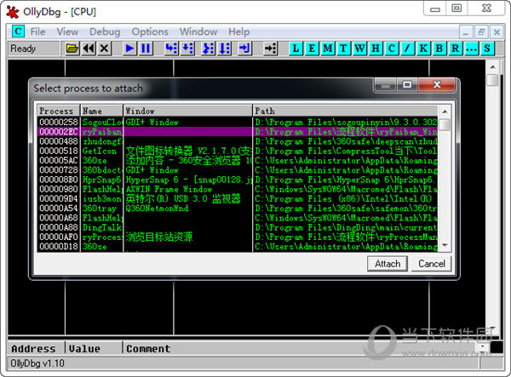Click the Open file folder icon

(x=72, y=49)
